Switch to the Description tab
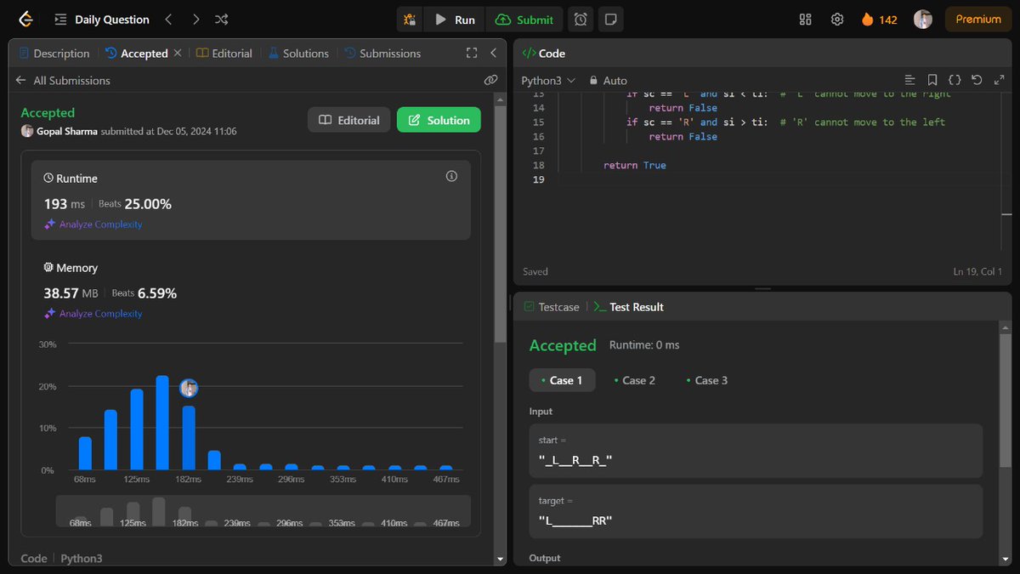Screen dimensions: 1020x574 pos(54,53)
